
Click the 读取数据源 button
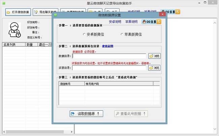[86, 114]
